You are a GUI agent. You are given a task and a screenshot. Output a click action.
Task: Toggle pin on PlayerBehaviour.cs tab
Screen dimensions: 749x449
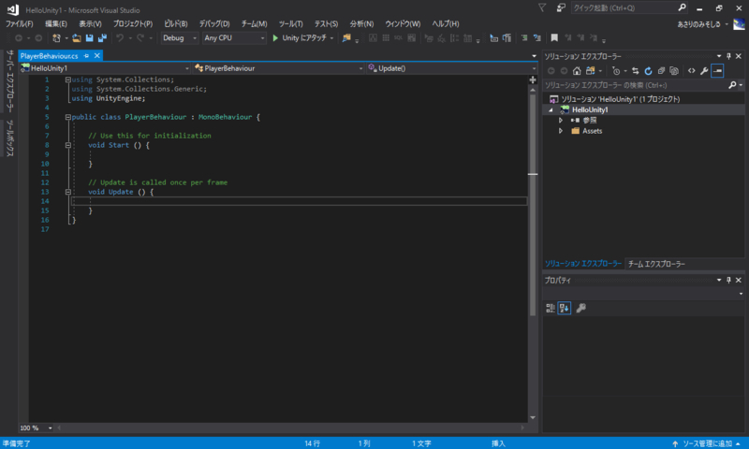point(86,56)
